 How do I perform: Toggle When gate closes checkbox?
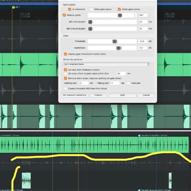coord(119,9)
